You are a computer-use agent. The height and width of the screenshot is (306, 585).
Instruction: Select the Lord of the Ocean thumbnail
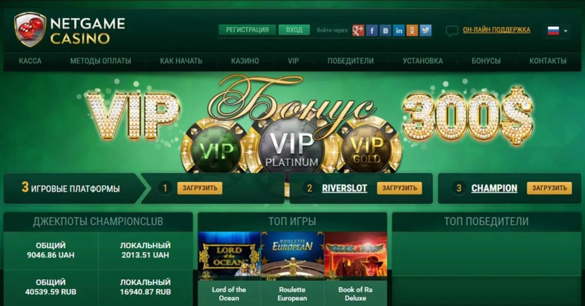pyautogui.click(x=229, y=256)
